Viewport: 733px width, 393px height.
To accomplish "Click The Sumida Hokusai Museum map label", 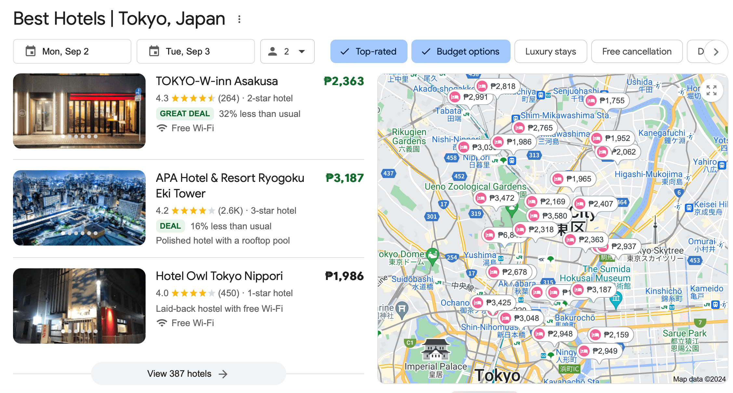I will (595, 274).
